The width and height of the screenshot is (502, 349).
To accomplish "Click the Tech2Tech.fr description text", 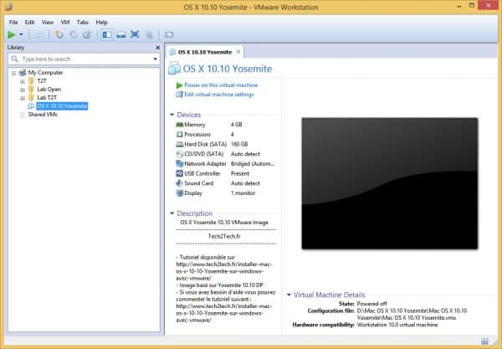I will click(224, 236).
